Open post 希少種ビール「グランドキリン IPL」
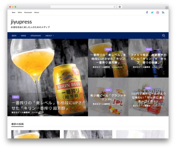The image size is (176, 149). [x=108, y=97]
